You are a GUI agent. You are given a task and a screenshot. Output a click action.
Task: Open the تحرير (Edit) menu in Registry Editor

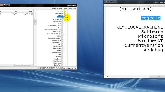(x=70, y=8)
